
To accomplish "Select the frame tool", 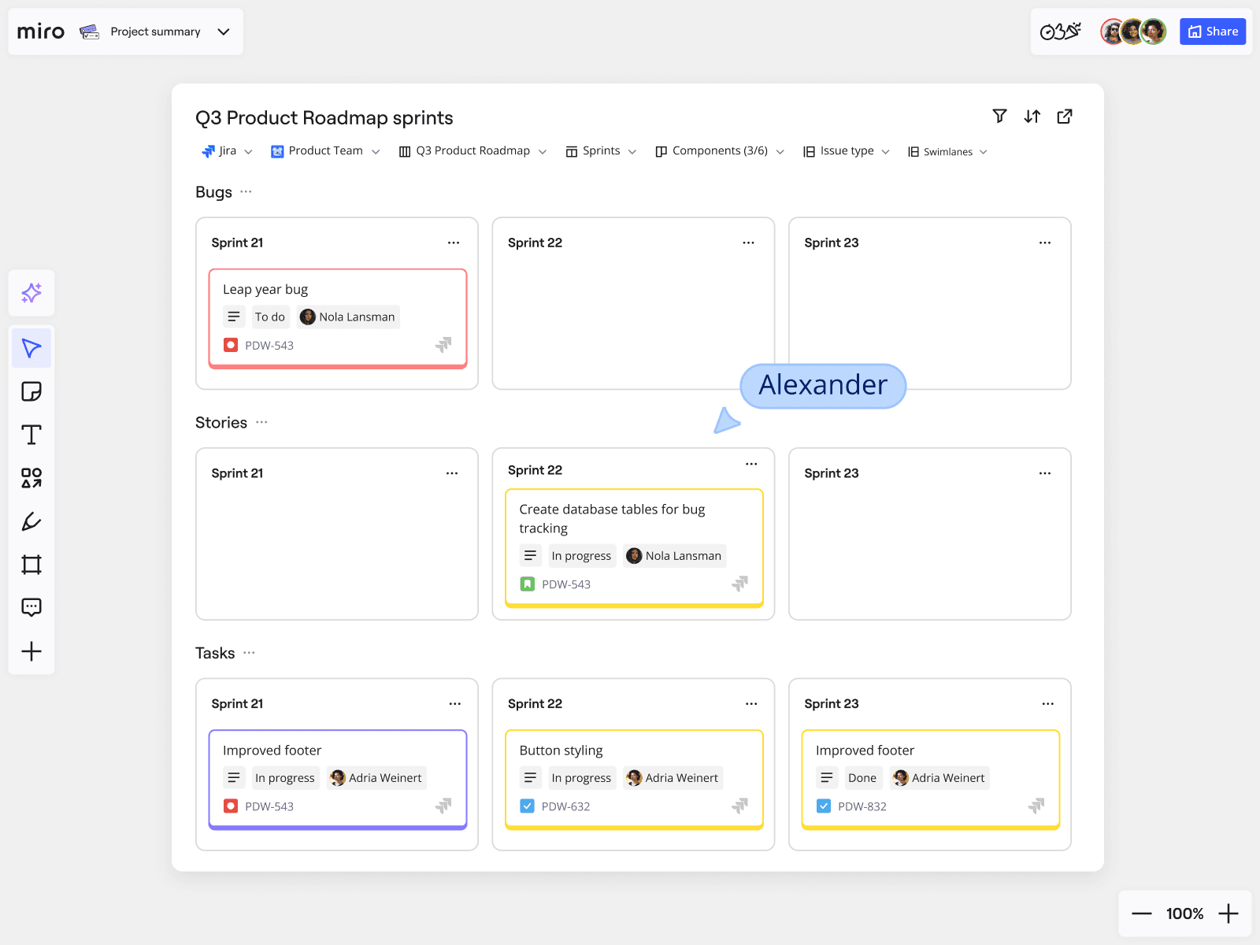I will pyautogui.click(x=31, y=565).
